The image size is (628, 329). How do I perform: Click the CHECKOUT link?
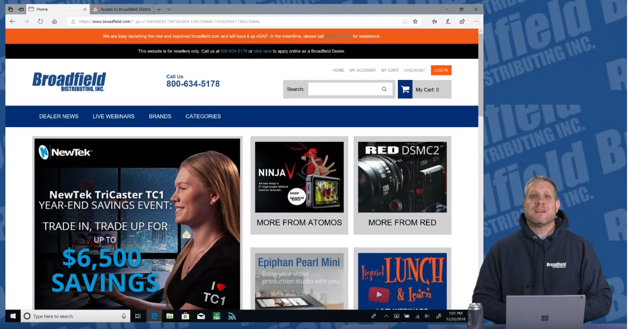tap(415, 70)
